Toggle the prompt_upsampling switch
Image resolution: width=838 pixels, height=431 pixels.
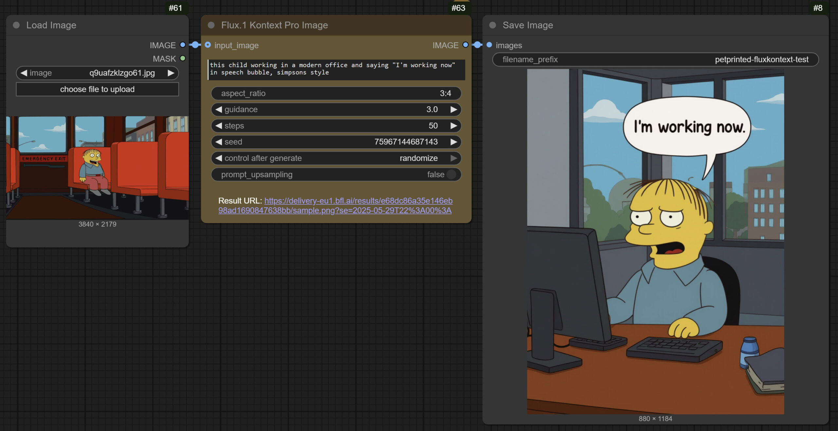click(x=451, y=174)
